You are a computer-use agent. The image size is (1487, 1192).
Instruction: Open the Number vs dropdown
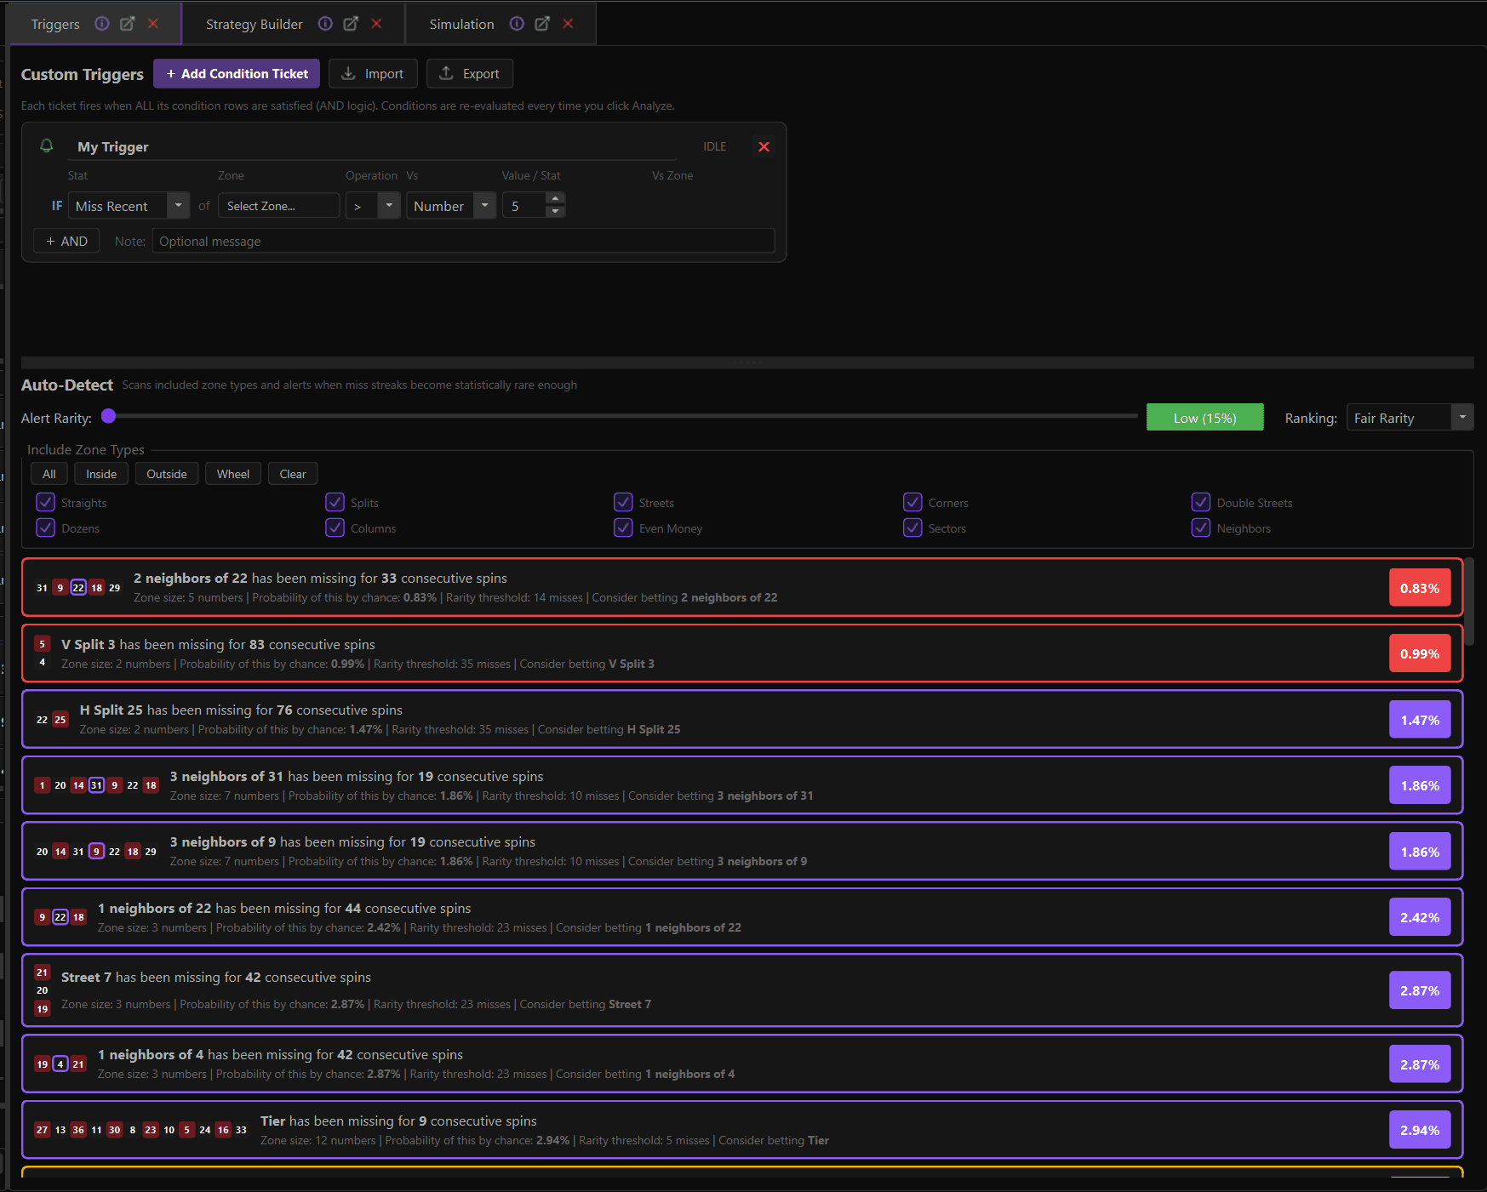click(451, 206)
